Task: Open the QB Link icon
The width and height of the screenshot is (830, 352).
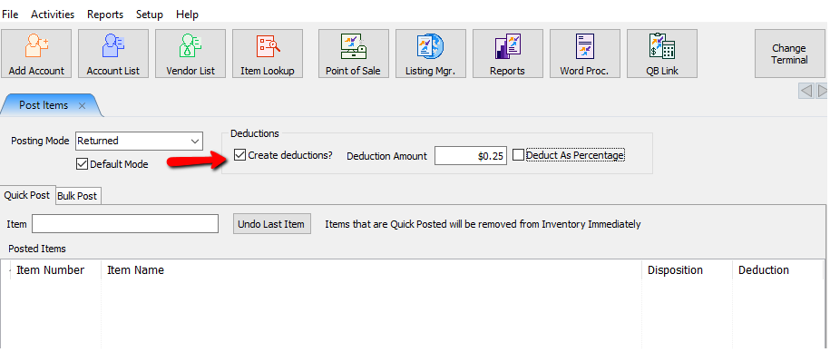Action: click(x=662, y=54)
